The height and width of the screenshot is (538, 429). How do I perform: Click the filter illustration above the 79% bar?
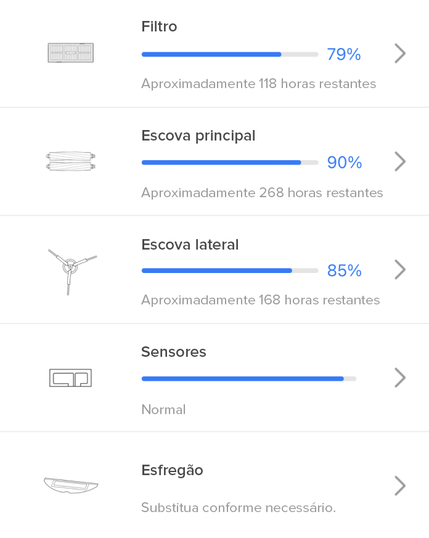click(x=70, y=53)
